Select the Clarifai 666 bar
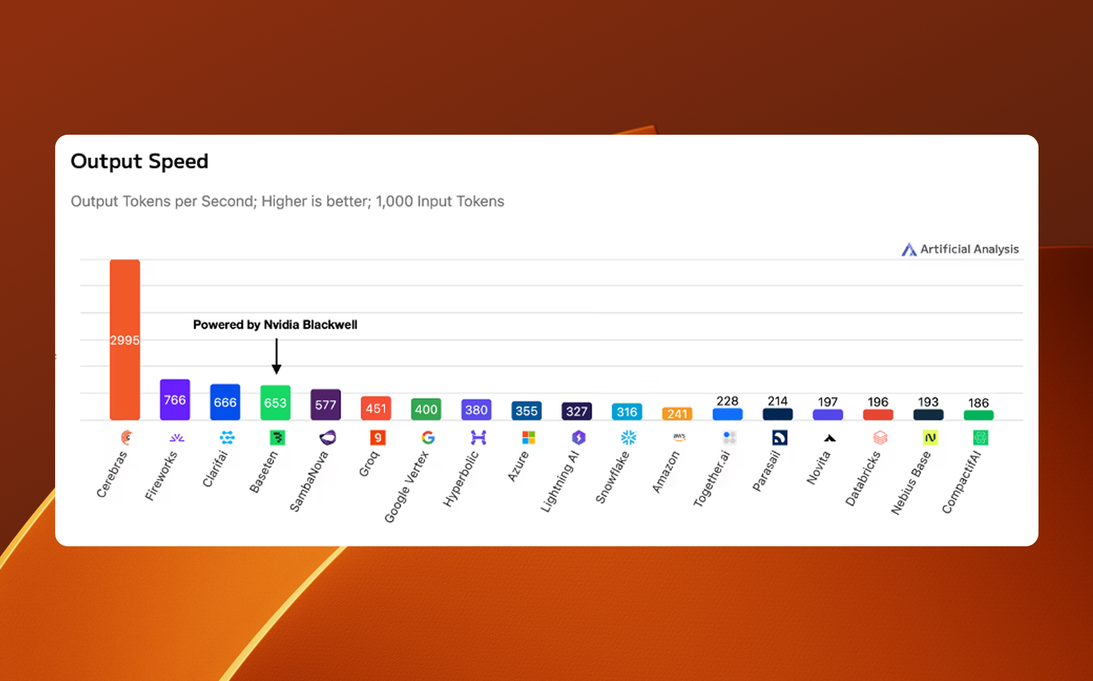 coord(225,402)
